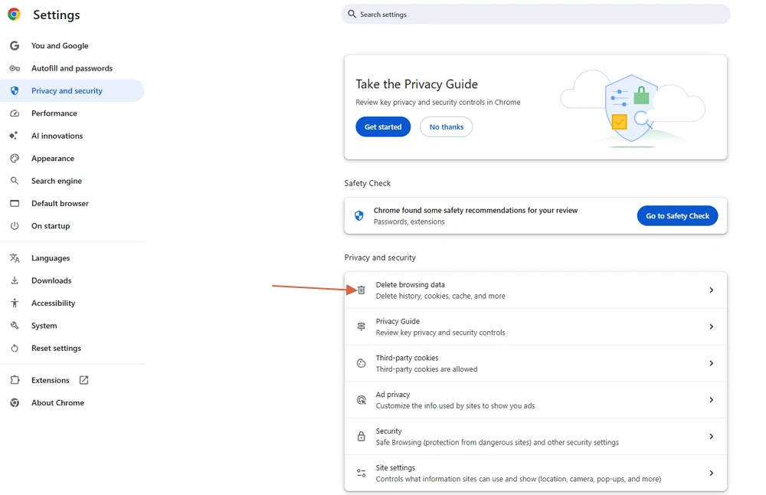
Task: Click the cookie icon for Third-party cookies
Action: coord(361,363)
